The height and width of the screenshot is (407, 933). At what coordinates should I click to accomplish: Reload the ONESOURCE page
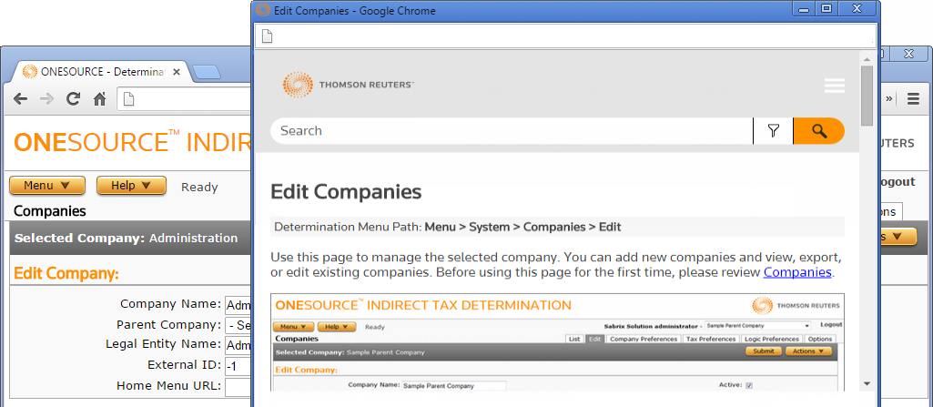[x=74, y=99]
